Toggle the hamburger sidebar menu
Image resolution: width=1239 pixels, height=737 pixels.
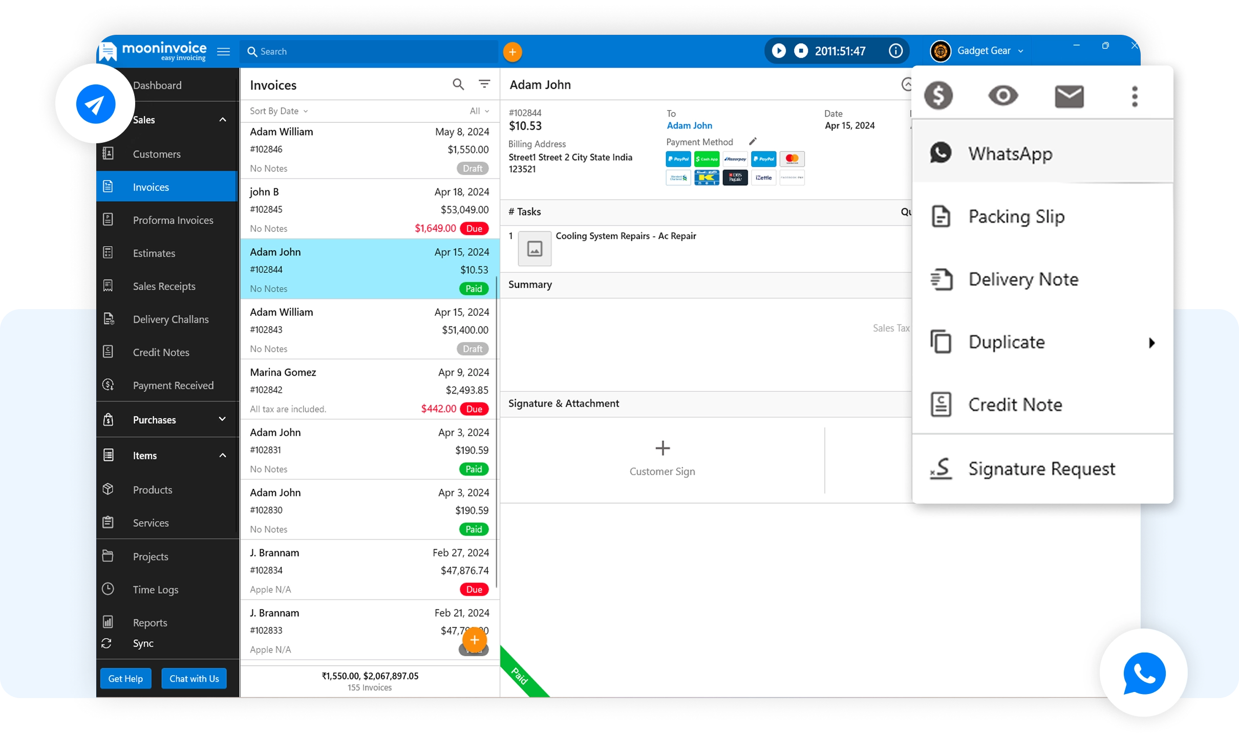point(223,52)
